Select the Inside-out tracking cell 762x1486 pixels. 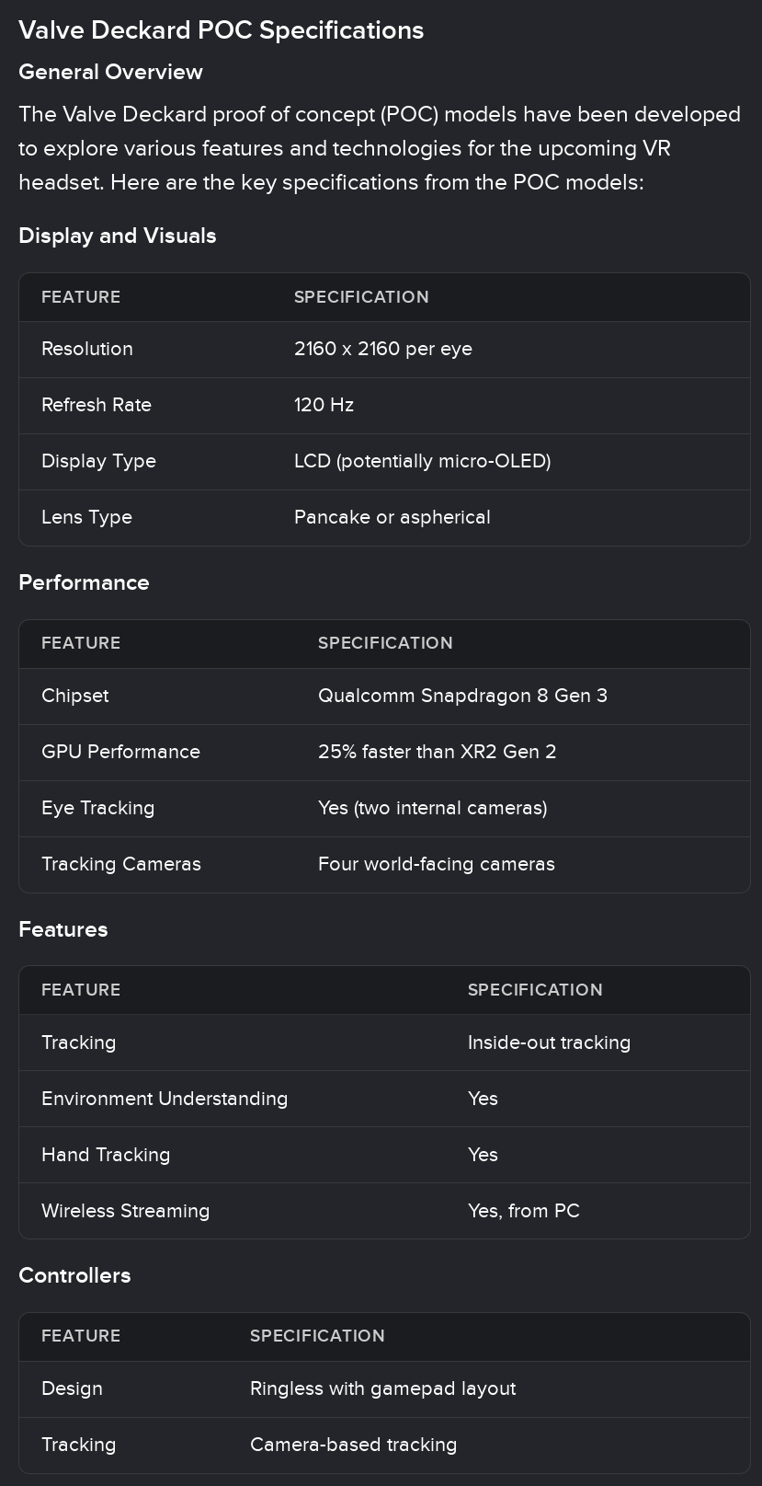549,1043
